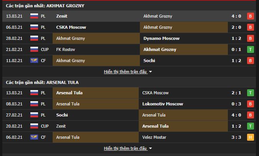Expand more Akhmat Grozny matches via arrow

coord(150,72)
